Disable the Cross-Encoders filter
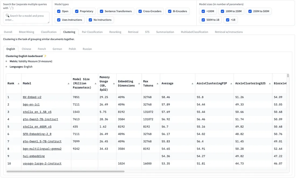 [140, 11]
